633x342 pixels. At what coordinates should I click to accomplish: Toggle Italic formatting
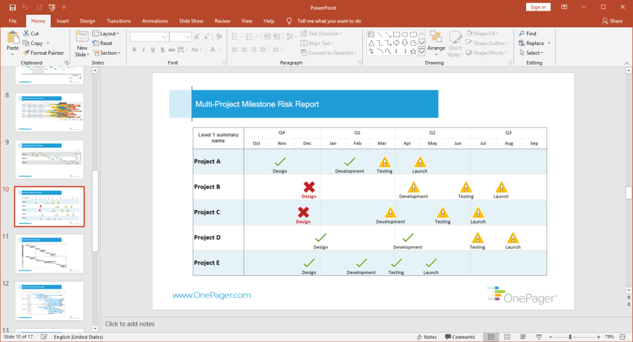pos(143,50)
